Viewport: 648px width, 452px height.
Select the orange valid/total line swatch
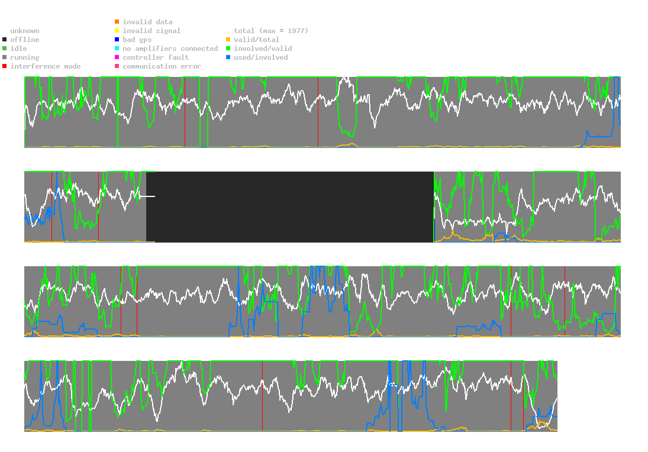[228, 40]
